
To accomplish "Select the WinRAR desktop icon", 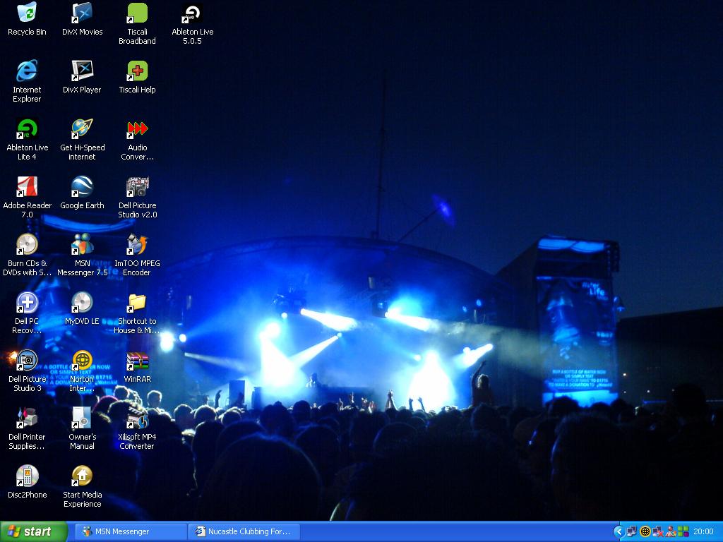I will click(137, 362).
